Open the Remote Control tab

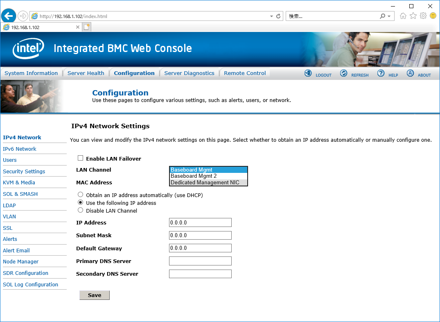click(x=245, y=73)
